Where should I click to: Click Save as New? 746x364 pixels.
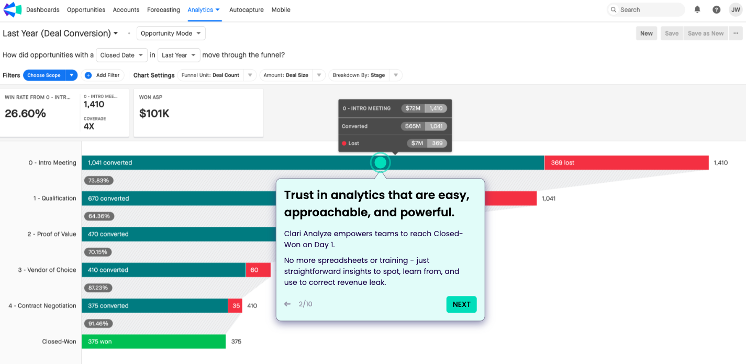[706, 34]
